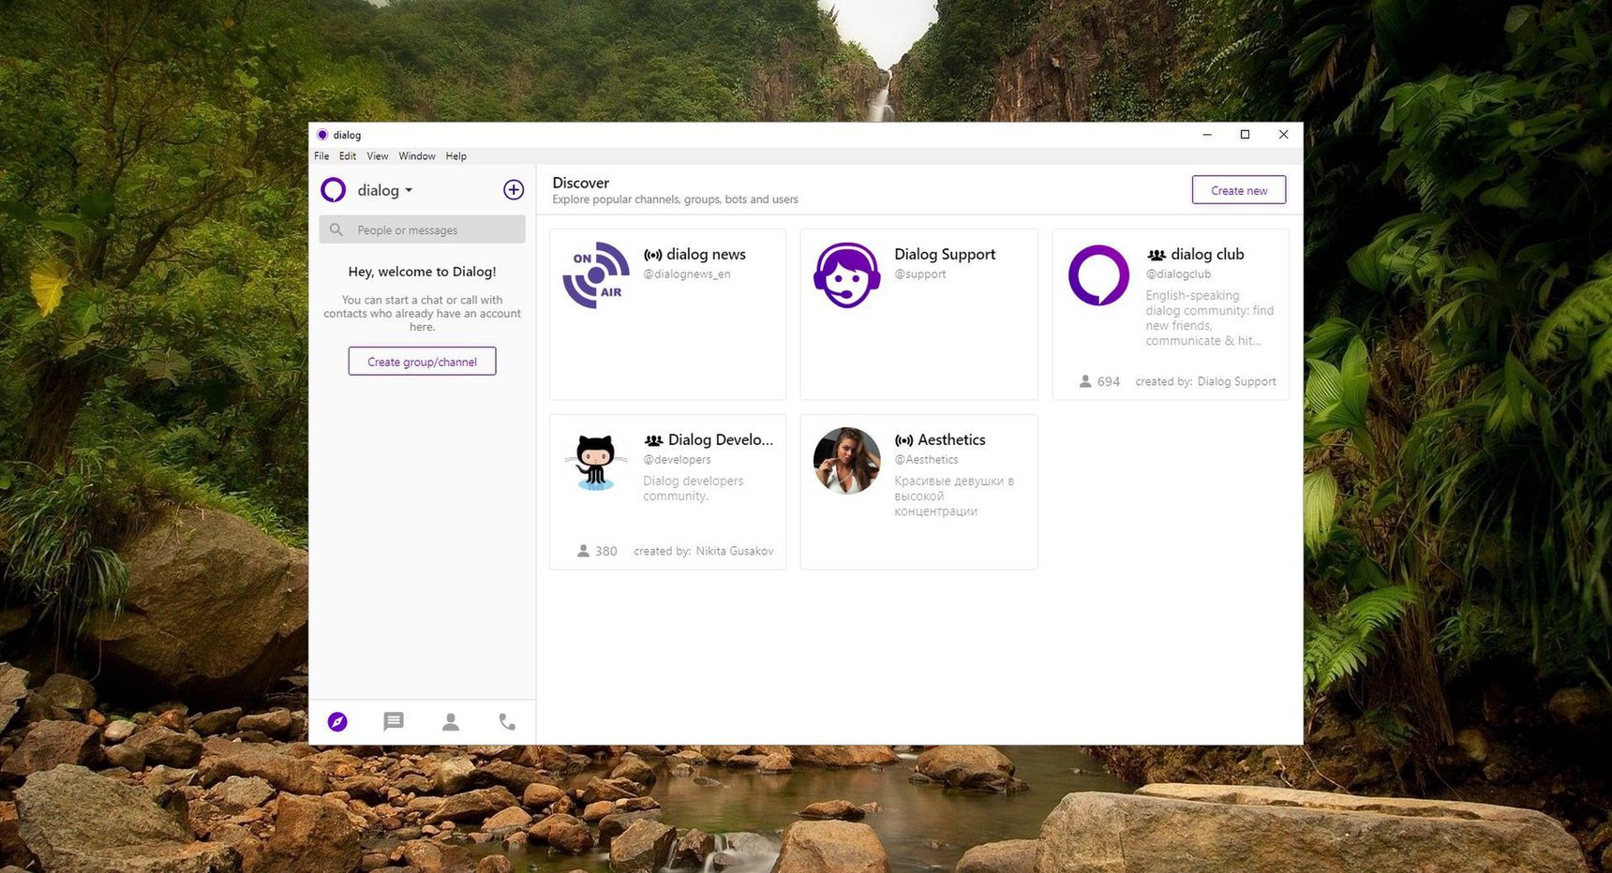1612x873 pixels.
Task: Click the English-speaking dialog community description
Action: 1209,318
